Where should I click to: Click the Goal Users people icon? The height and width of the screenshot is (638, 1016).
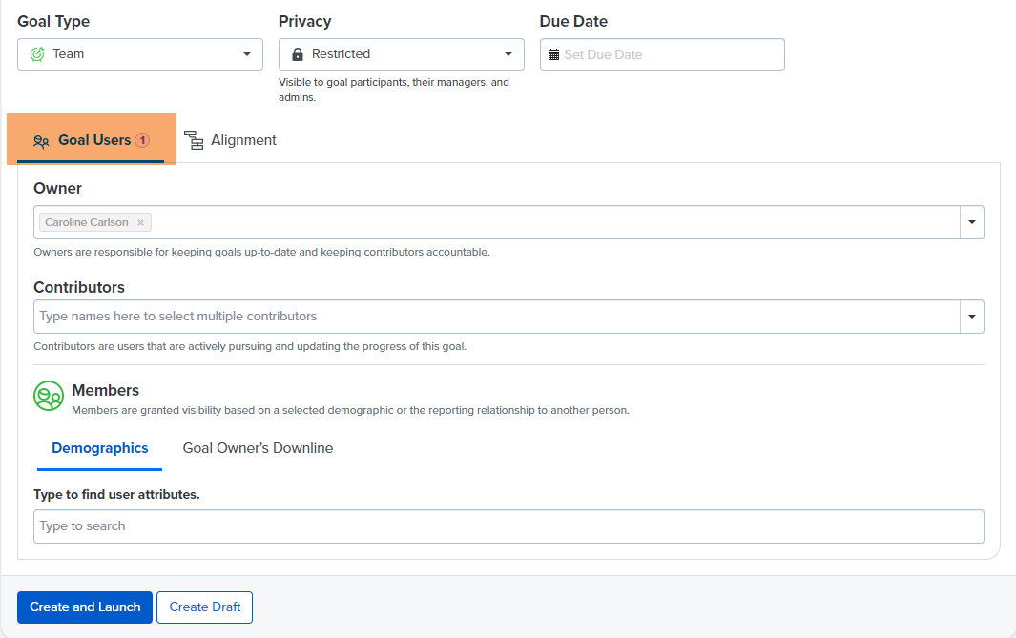(41, 141)
